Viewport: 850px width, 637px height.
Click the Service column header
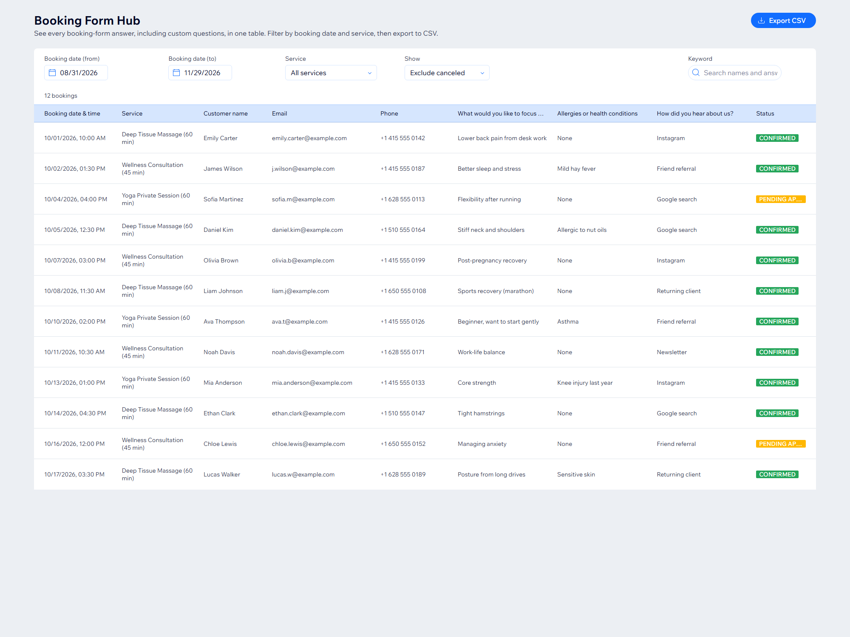coord(132,113)
